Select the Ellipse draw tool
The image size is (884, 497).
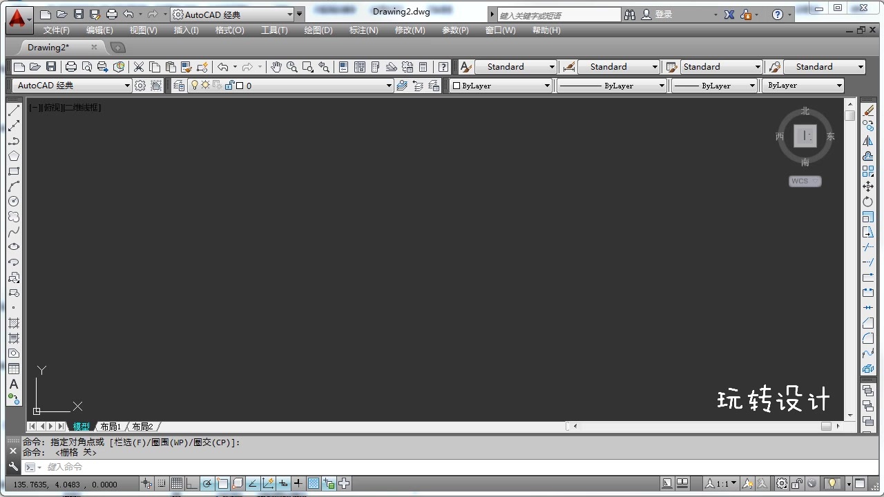(14, 247)
